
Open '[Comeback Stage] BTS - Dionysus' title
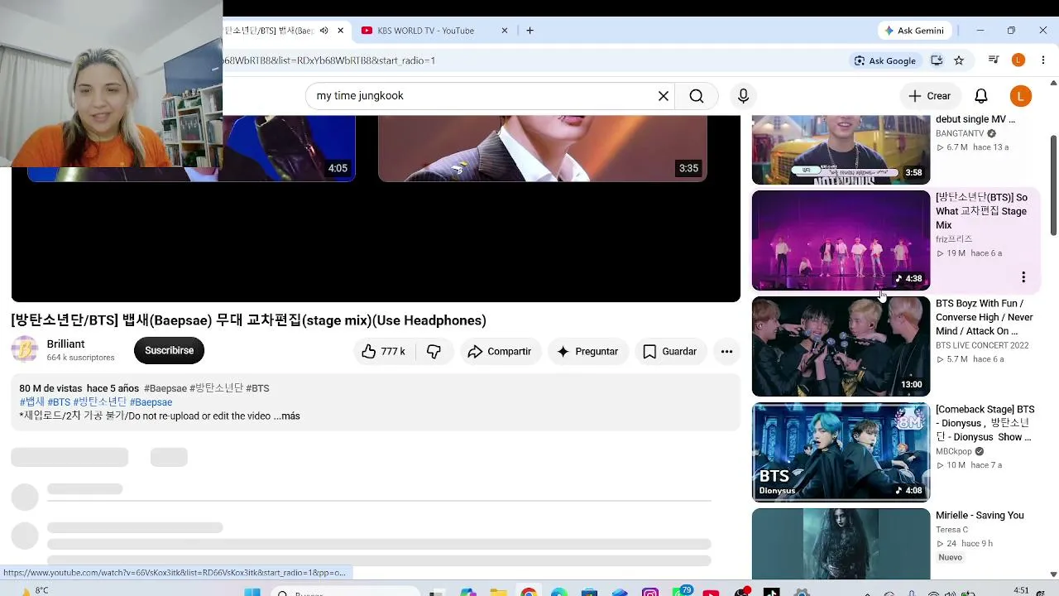(x=985, y=423)
